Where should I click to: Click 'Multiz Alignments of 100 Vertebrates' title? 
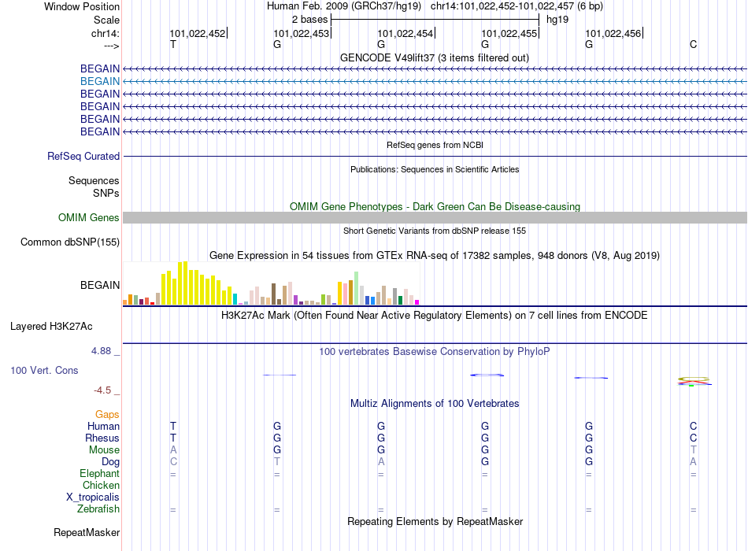point(435,404)
